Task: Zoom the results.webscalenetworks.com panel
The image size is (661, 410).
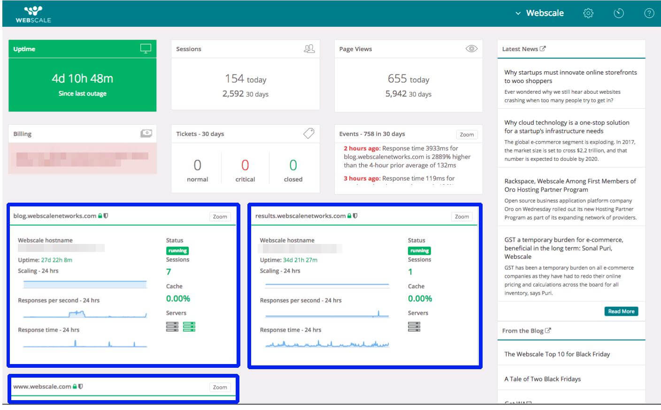Action: [461, 217]
